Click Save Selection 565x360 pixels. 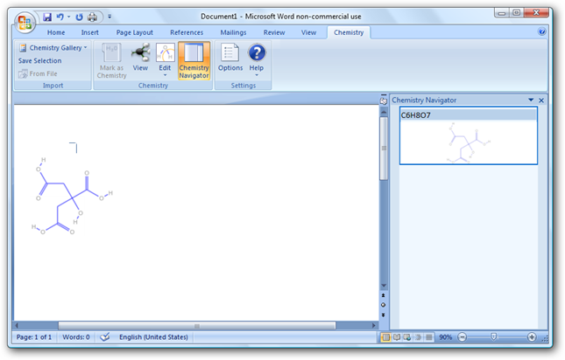(x=39, y=60)
